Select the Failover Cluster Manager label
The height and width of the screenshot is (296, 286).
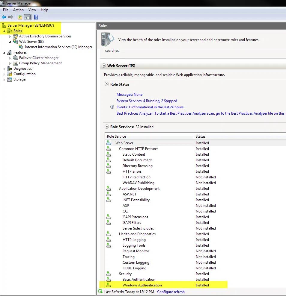(39, 58)
